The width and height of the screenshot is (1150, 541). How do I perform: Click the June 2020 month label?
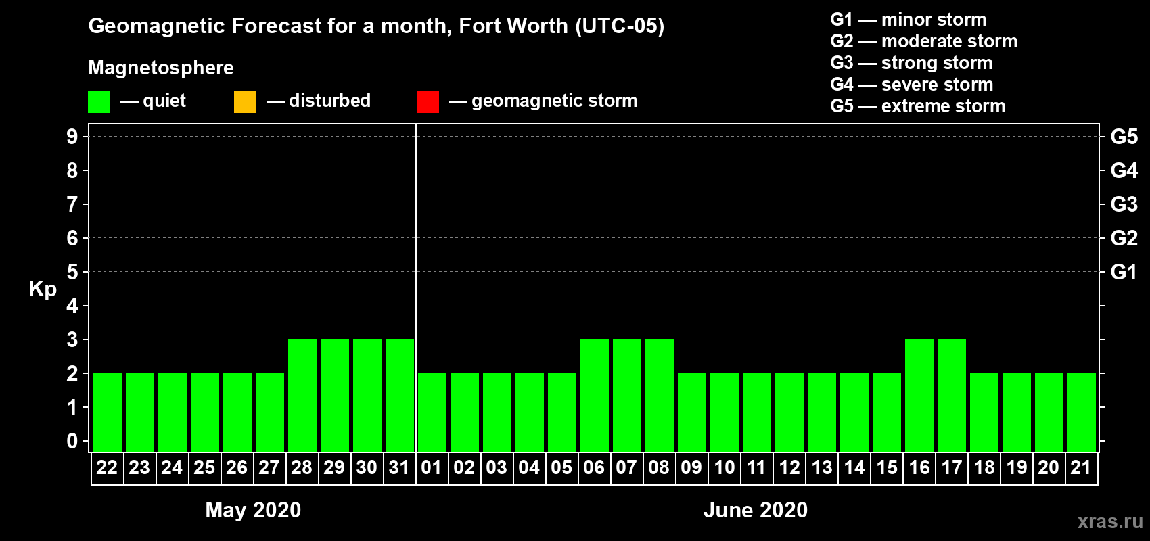tap(756, 510)
